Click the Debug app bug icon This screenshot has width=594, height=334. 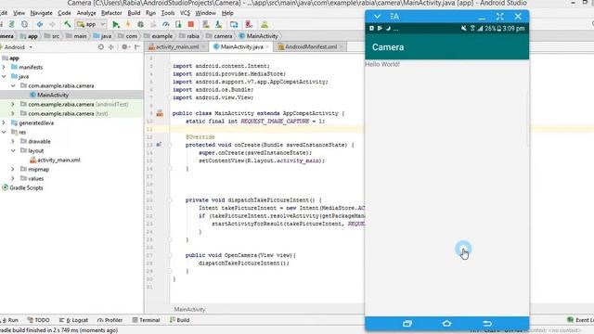pyautogui.click(x=140, y=25)
